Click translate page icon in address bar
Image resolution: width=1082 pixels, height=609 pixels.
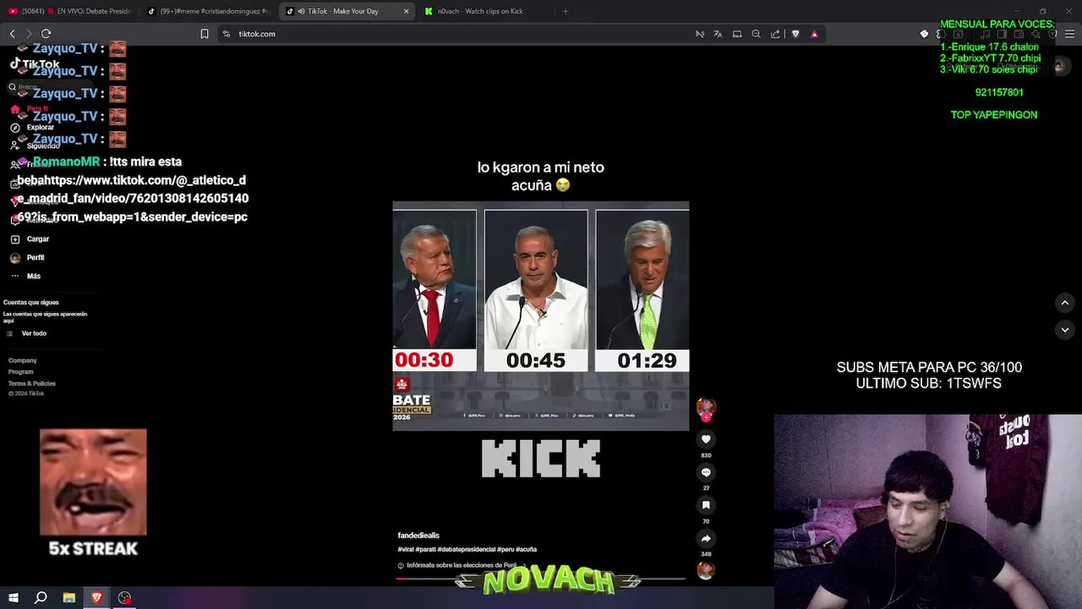click(718, 34)
